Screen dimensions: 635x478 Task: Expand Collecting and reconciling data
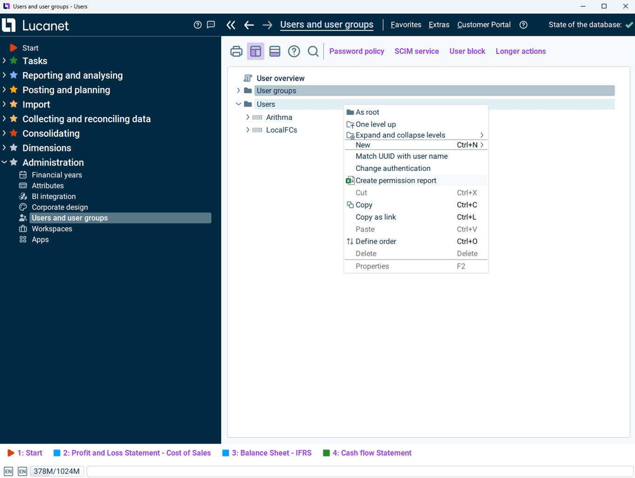tap(4, 118)
